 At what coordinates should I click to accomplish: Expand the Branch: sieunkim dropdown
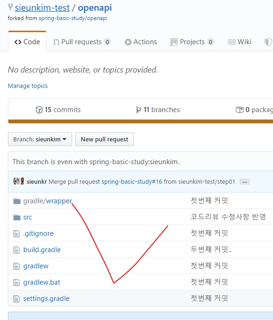[40, 139]
